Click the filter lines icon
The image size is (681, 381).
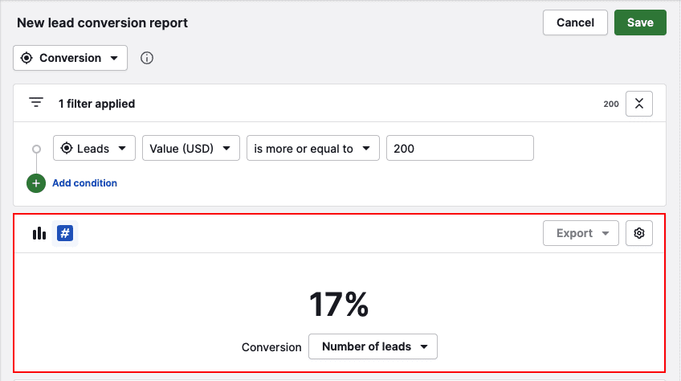(x=36, y=103)
